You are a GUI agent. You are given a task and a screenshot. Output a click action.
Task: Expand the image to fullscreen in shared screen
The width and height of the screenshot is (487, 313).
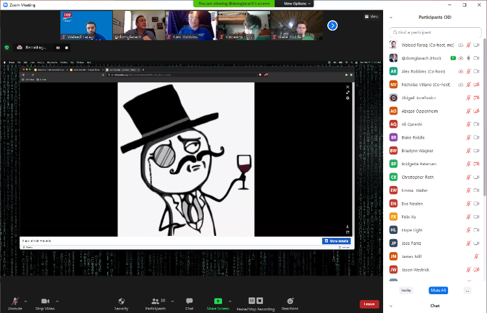(x=347, y=93)
